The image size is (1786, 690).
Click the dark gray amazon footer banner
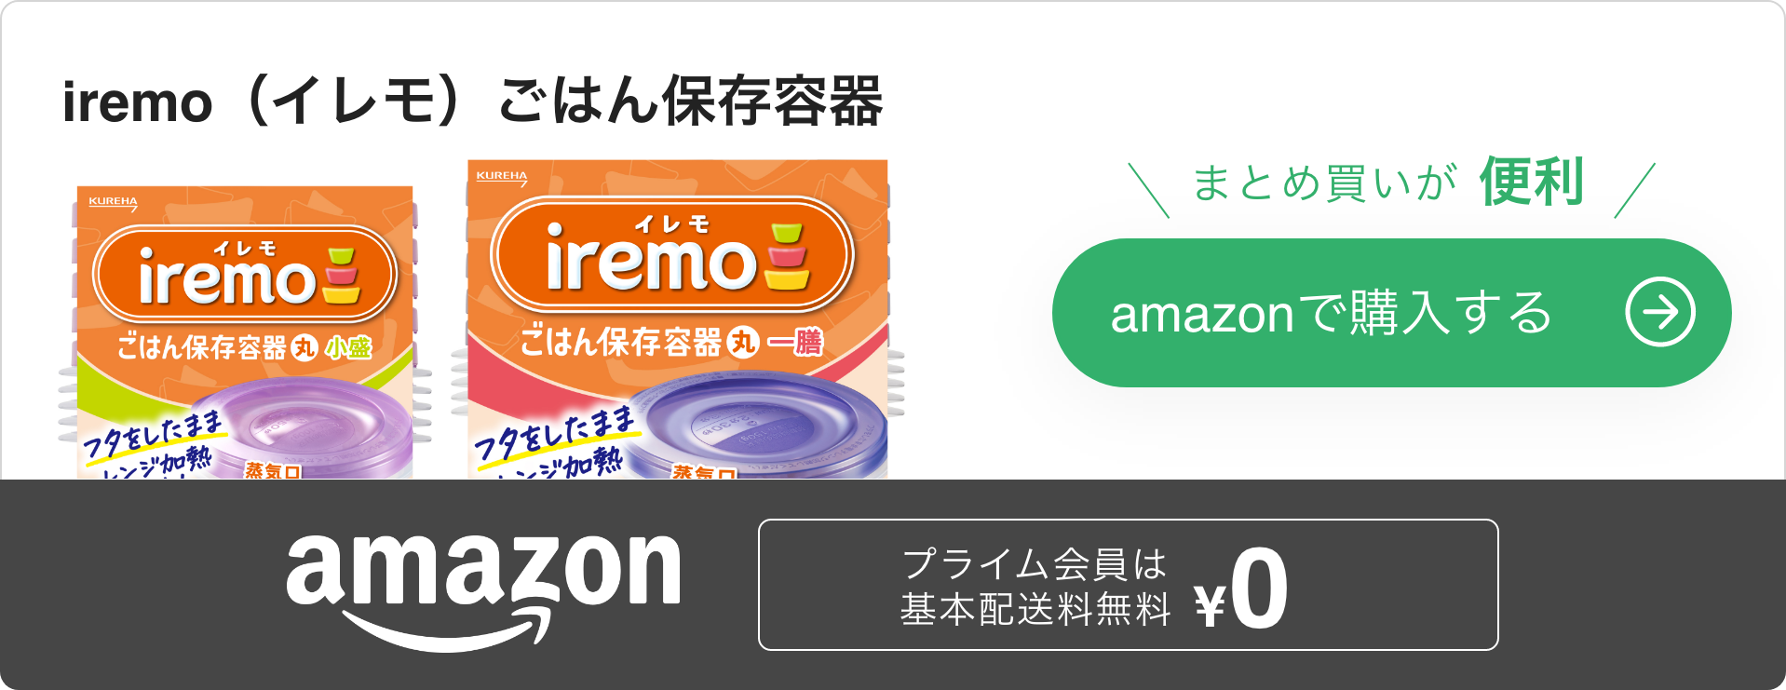point(893,585)
